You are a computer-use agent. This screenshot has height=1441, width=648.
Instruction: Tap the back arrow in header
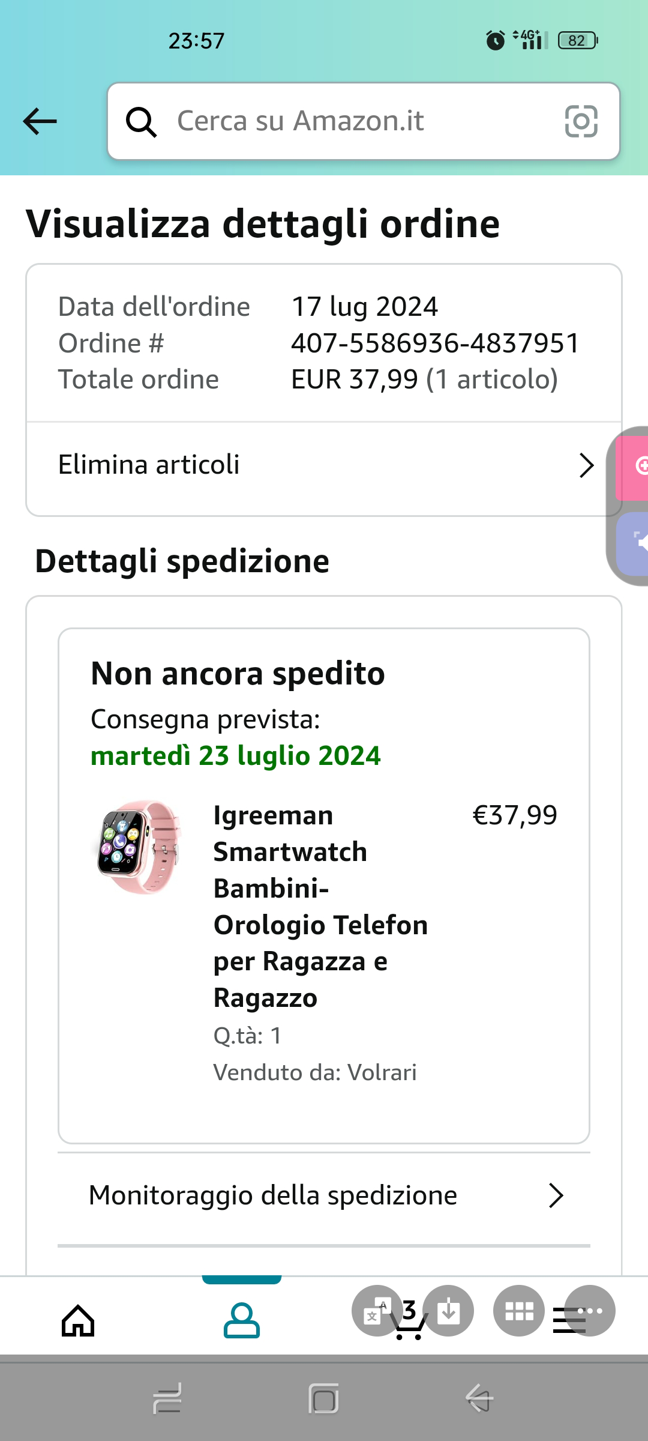[40, 121]
